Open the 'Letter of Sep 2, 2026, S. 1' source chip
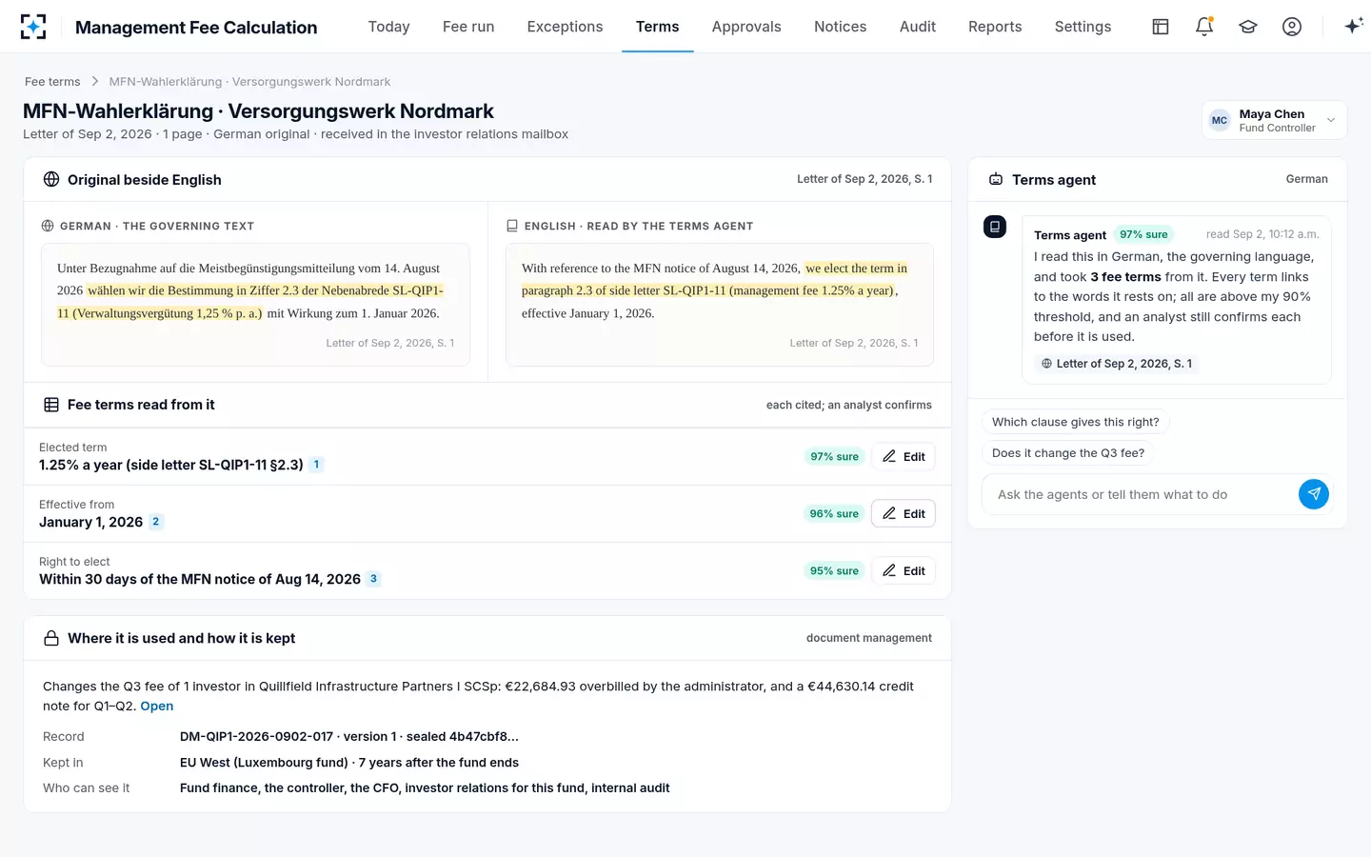This screenshot has height=857, width=1371. [1117, 364]
